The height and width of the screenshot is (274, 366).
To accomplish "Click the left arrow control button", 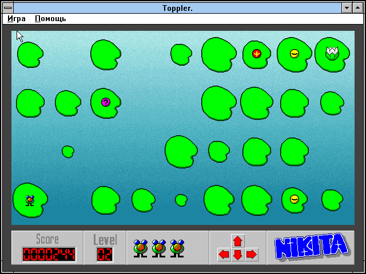I will click(x=224, y=255).
